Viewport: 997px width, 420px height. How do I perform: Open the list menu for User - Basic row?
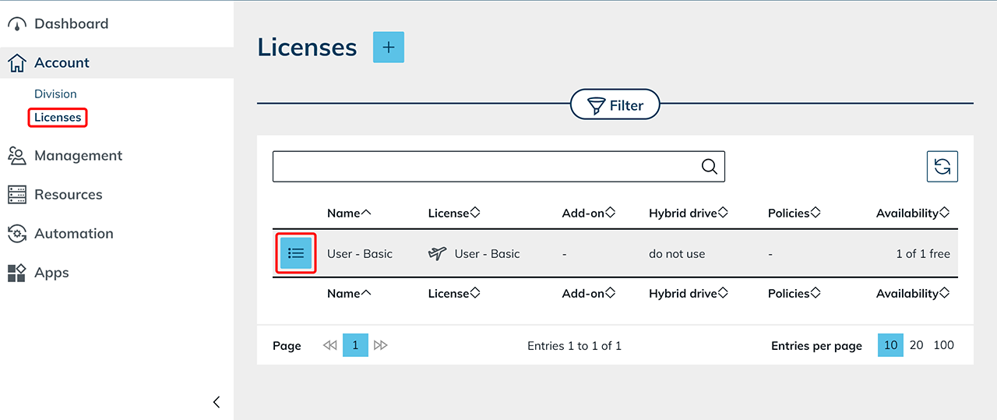click(296, 253)
